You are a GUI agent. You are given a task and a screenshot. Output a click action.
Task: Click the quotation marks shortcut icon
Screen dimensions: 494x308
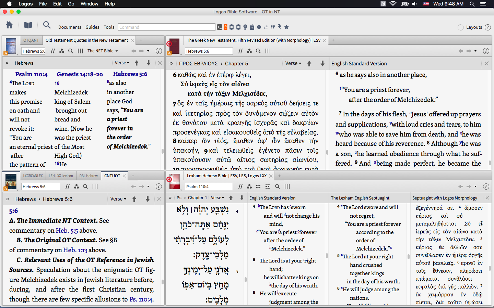pyautogui.click(x=273, y=27)
